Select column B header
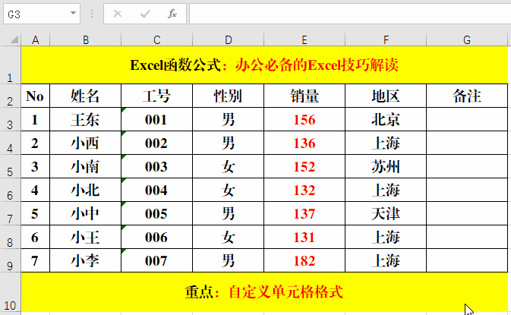The width and height of the screenshot is (511, 315). [85, 39]
